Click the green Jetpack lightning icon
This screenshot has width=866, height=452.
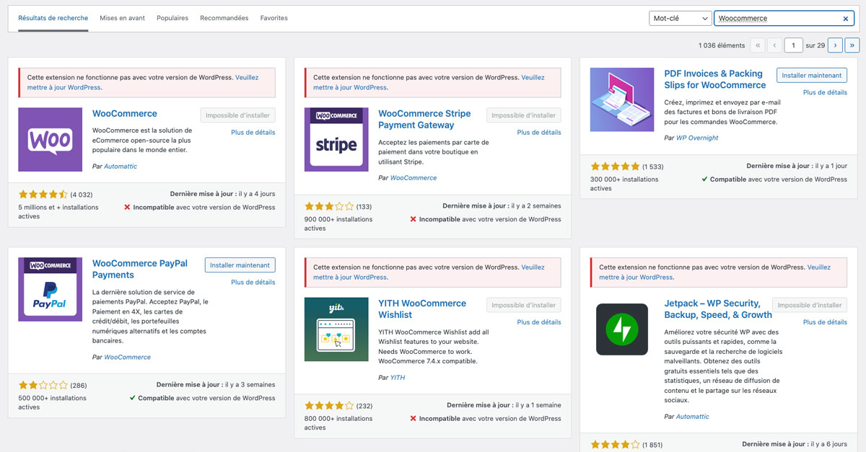621,329
